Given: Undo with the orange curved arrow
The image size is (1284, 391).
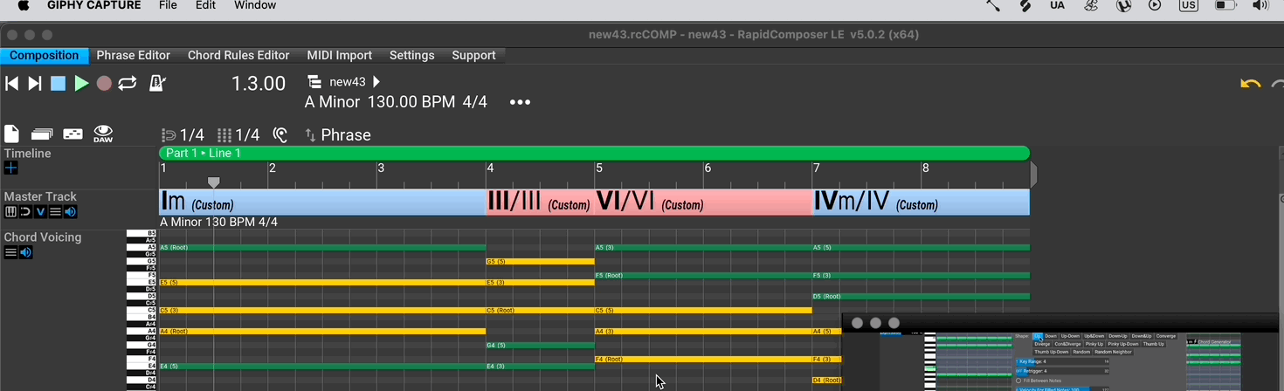Looking at the screenshot, I should [x=1251, y=85].
